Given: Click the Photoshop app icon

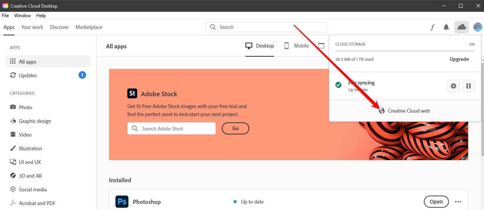Looking at the screenshot, I should 122,202.
